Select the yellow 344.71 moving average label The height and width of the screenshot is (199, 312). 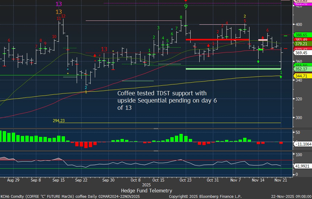[301, 76]
